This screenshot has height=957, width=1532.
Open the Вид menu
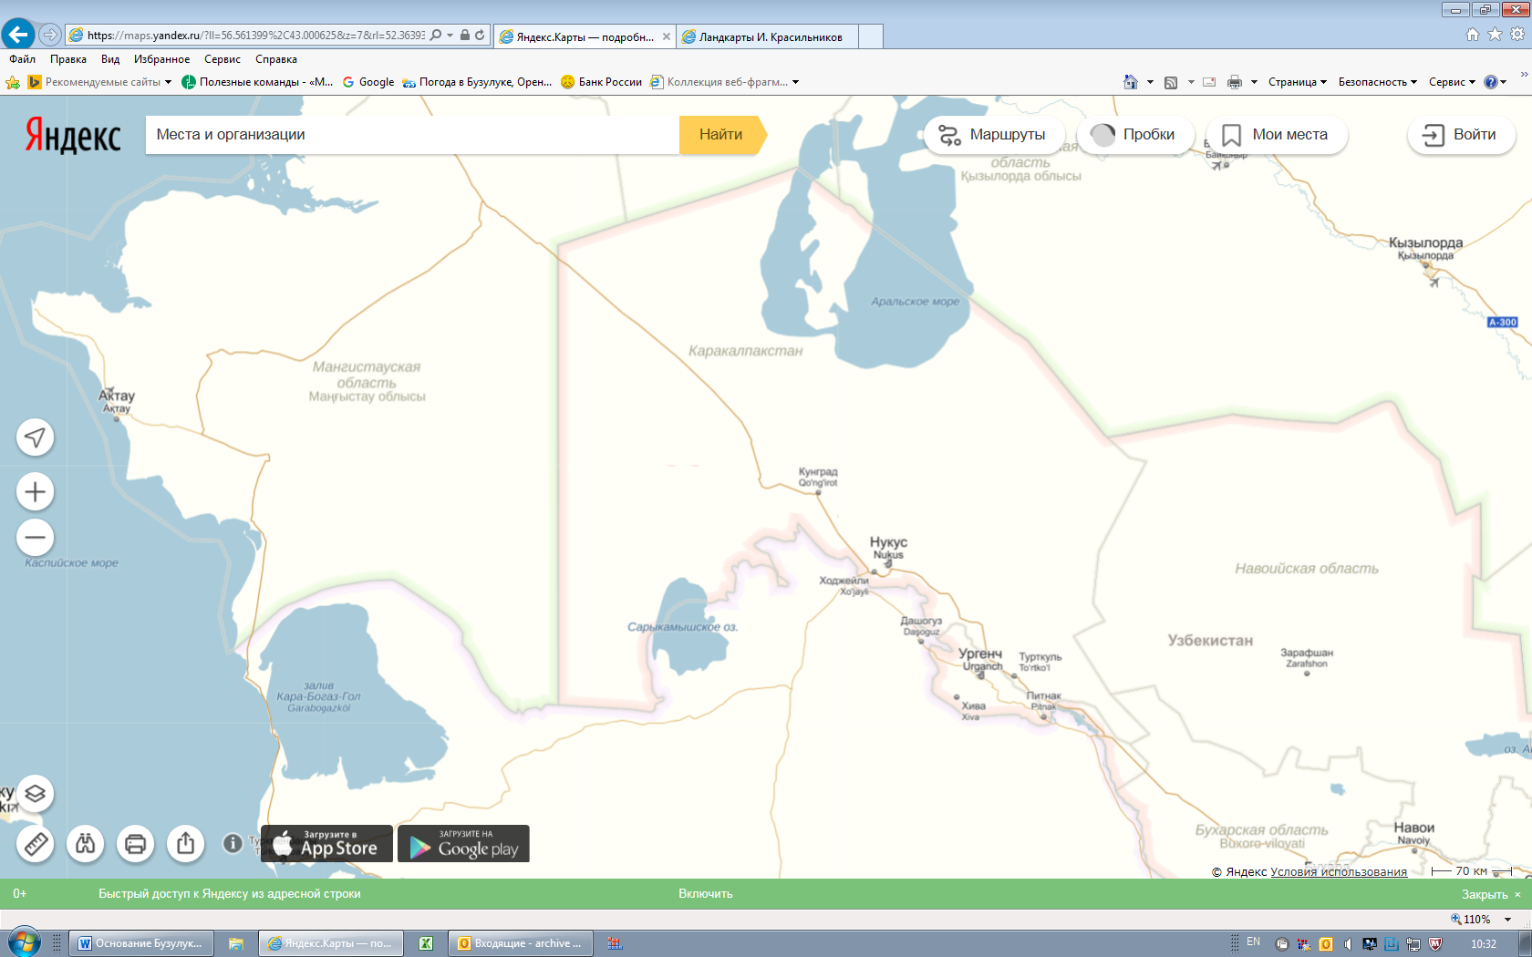pyautogui.click(x=110, y=59)
